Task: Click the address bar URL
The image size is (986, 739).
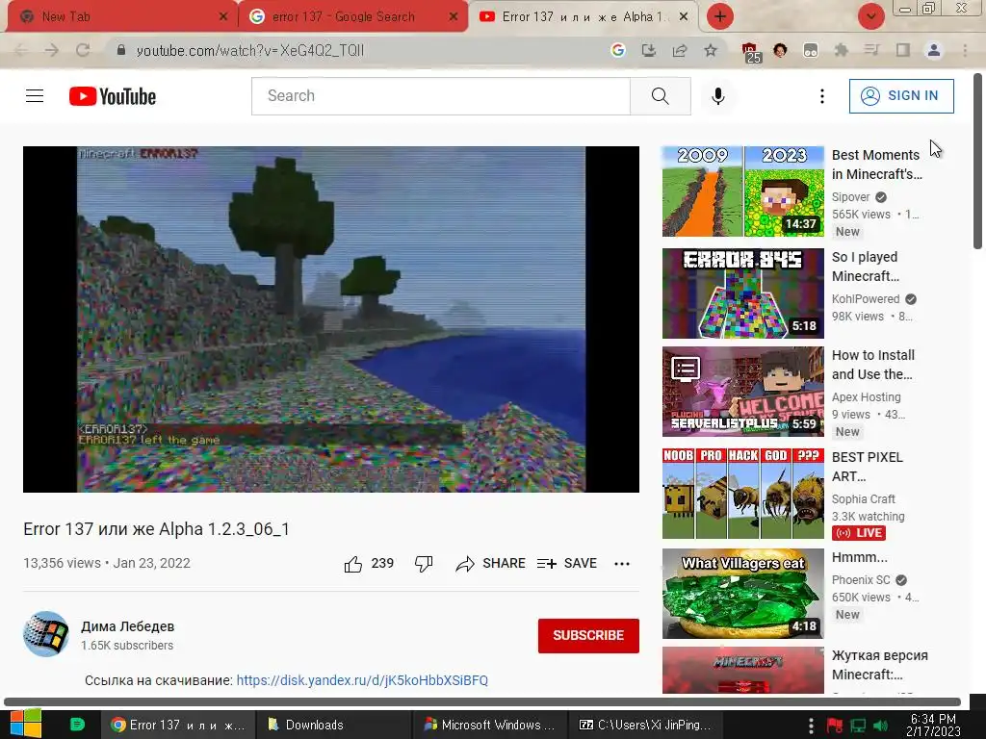Action: pos(249,51)
